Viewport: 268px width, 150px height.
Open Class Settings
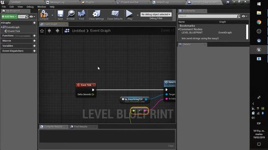pos(96,15)
